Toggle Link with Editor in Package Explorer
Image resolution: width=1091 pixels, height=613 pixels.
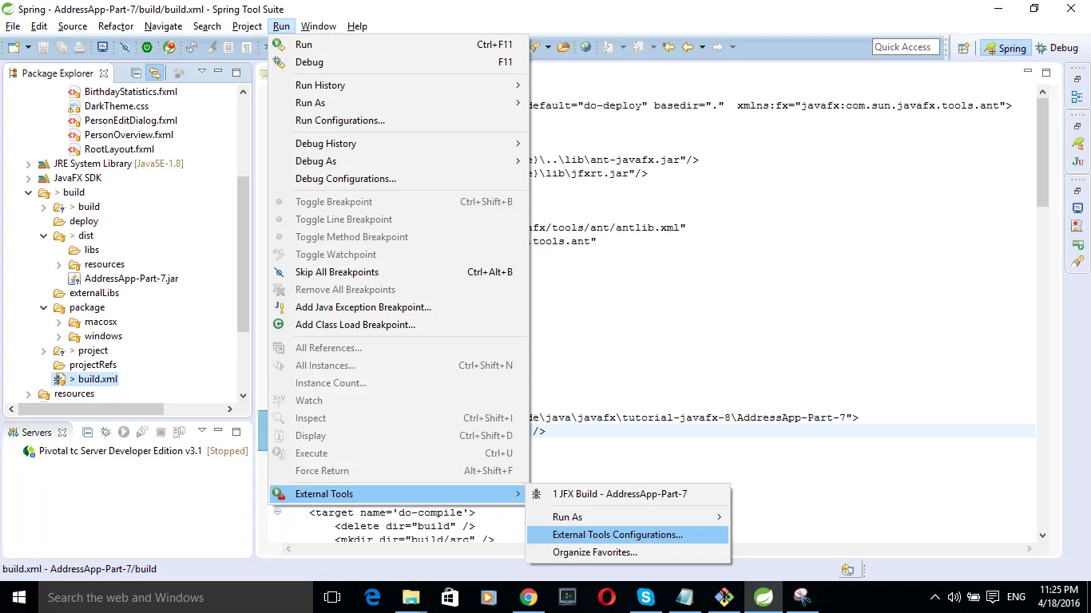tap(155, 73)
